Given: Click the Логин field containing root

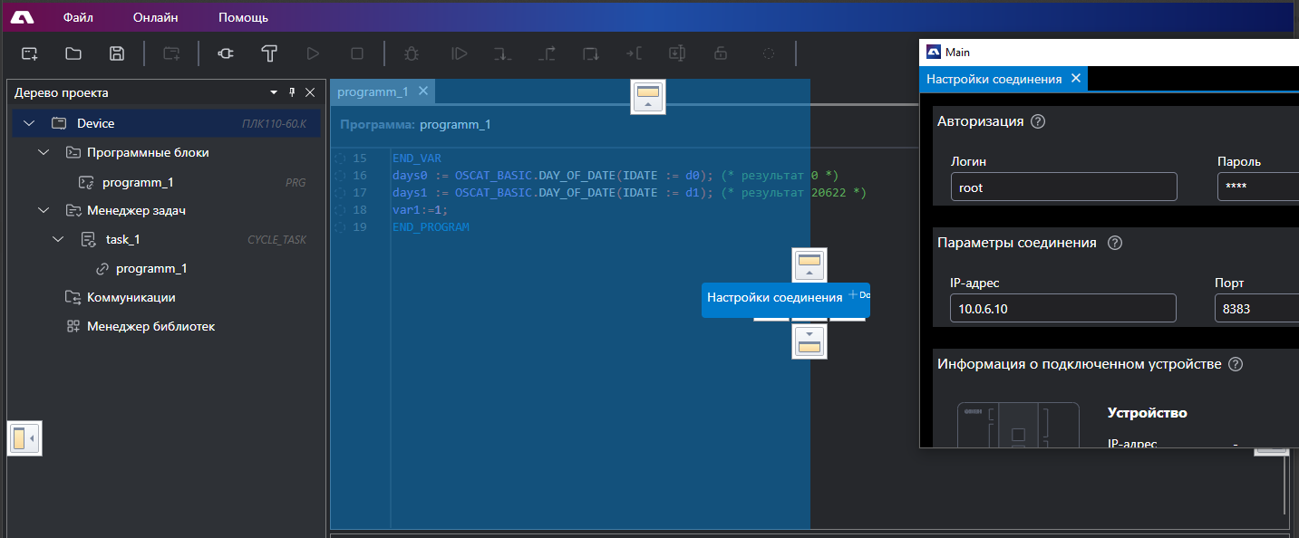Looking at the screenshot, I should (1063, 187).
